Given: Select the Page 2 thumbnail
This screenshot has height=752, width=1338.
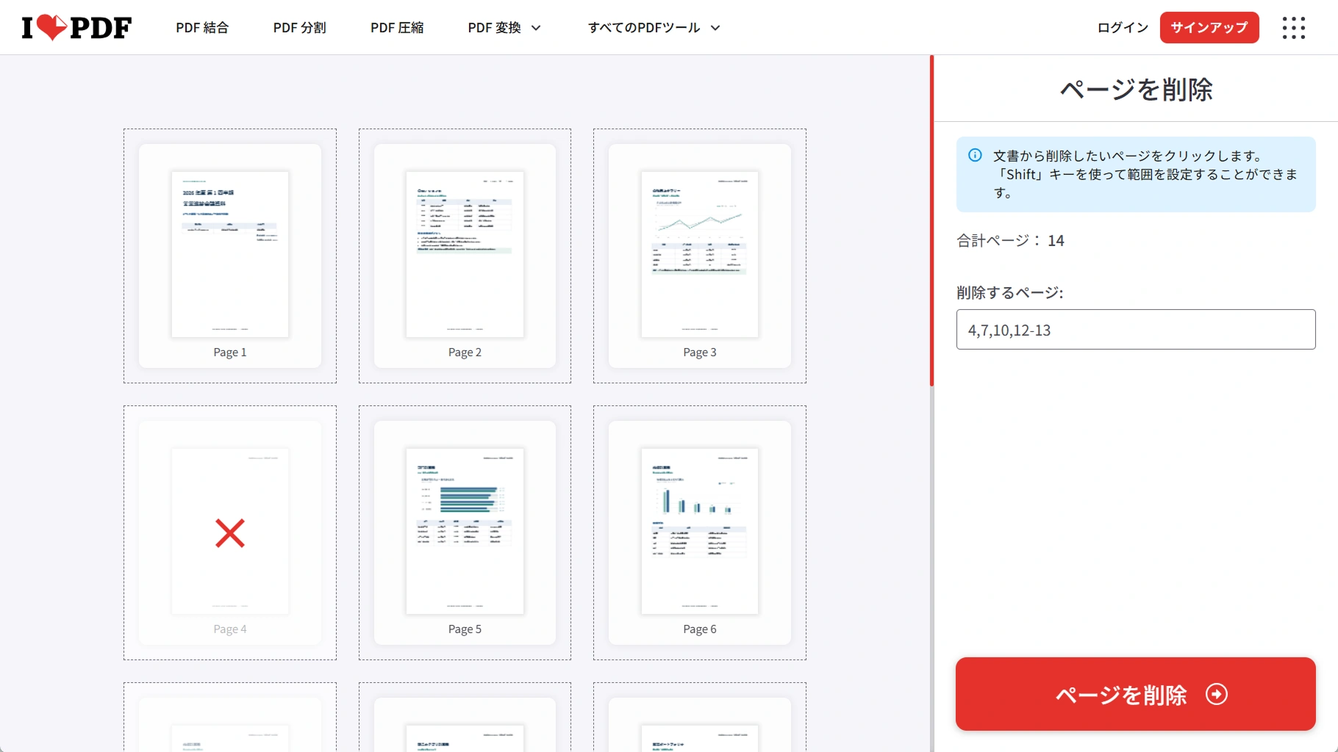Looking at the screenshot, I should [x=465, y=256].
